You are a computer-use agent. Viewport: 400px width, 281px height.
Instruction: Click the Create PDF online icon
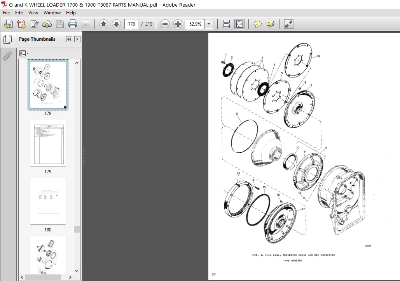(9, 24)
